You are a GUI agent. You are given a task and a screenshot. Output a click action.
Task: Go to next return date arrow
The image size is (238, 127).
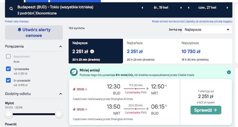point(227,8)
